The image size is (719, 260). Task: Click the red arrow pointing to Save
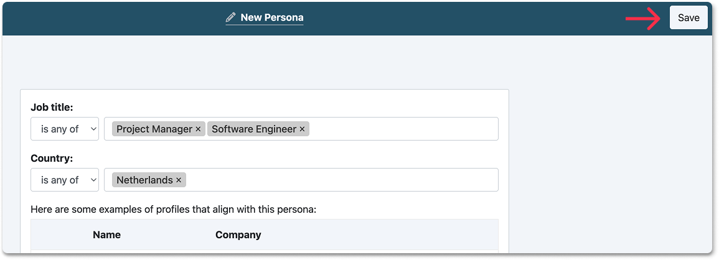(x=642, y=19)
